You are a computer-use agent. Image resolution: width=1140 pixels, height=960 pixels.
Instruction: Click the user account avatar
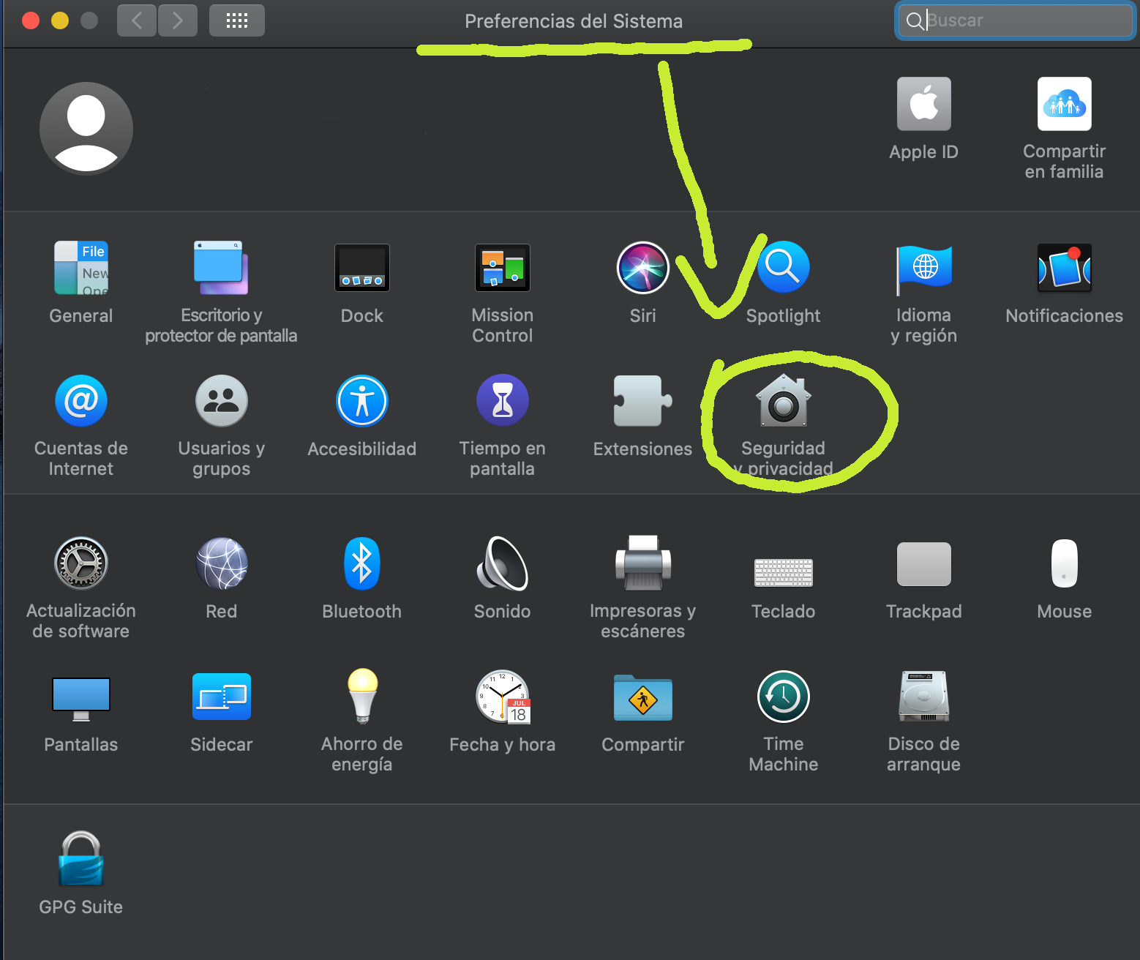[86, 128]
